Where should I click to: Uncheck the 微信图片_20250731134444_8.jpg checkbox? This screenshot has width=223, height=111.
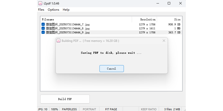coord(43,28)
